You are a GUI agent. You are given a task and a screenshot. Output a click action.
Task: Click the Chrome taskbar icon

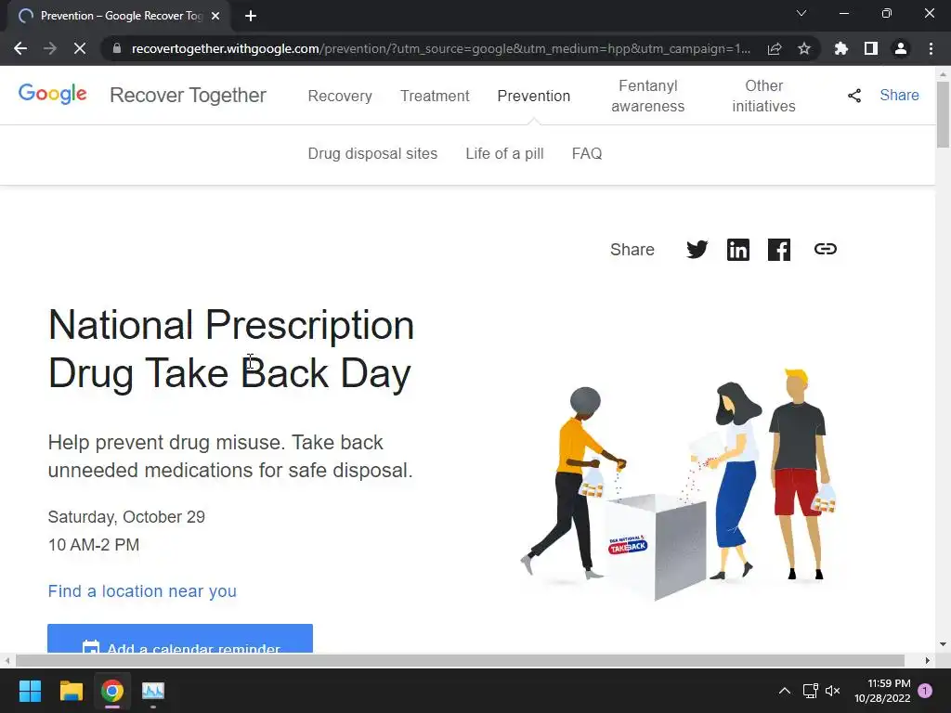[112, 691]
